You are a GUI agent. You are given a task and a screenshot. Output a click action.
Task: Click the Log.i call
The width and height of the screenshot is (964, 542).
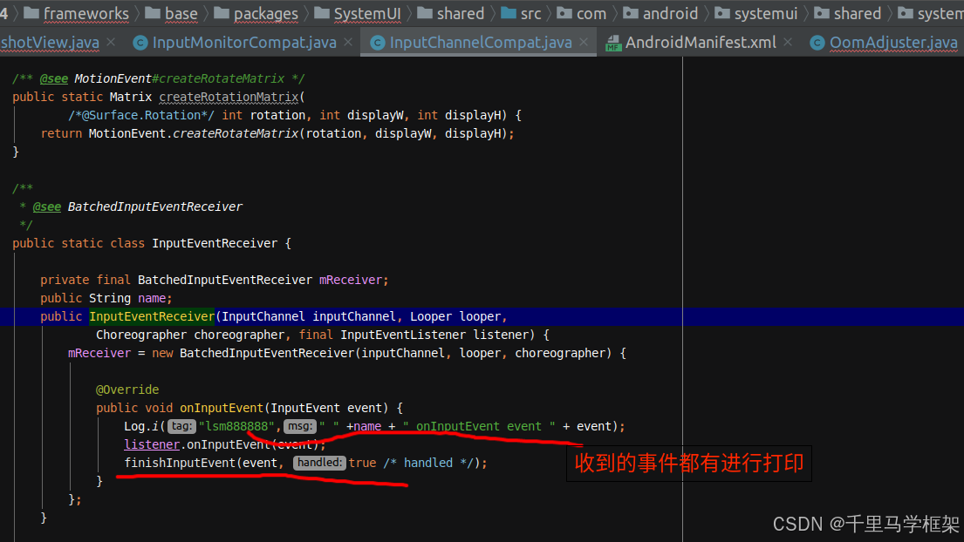point(141,426)
